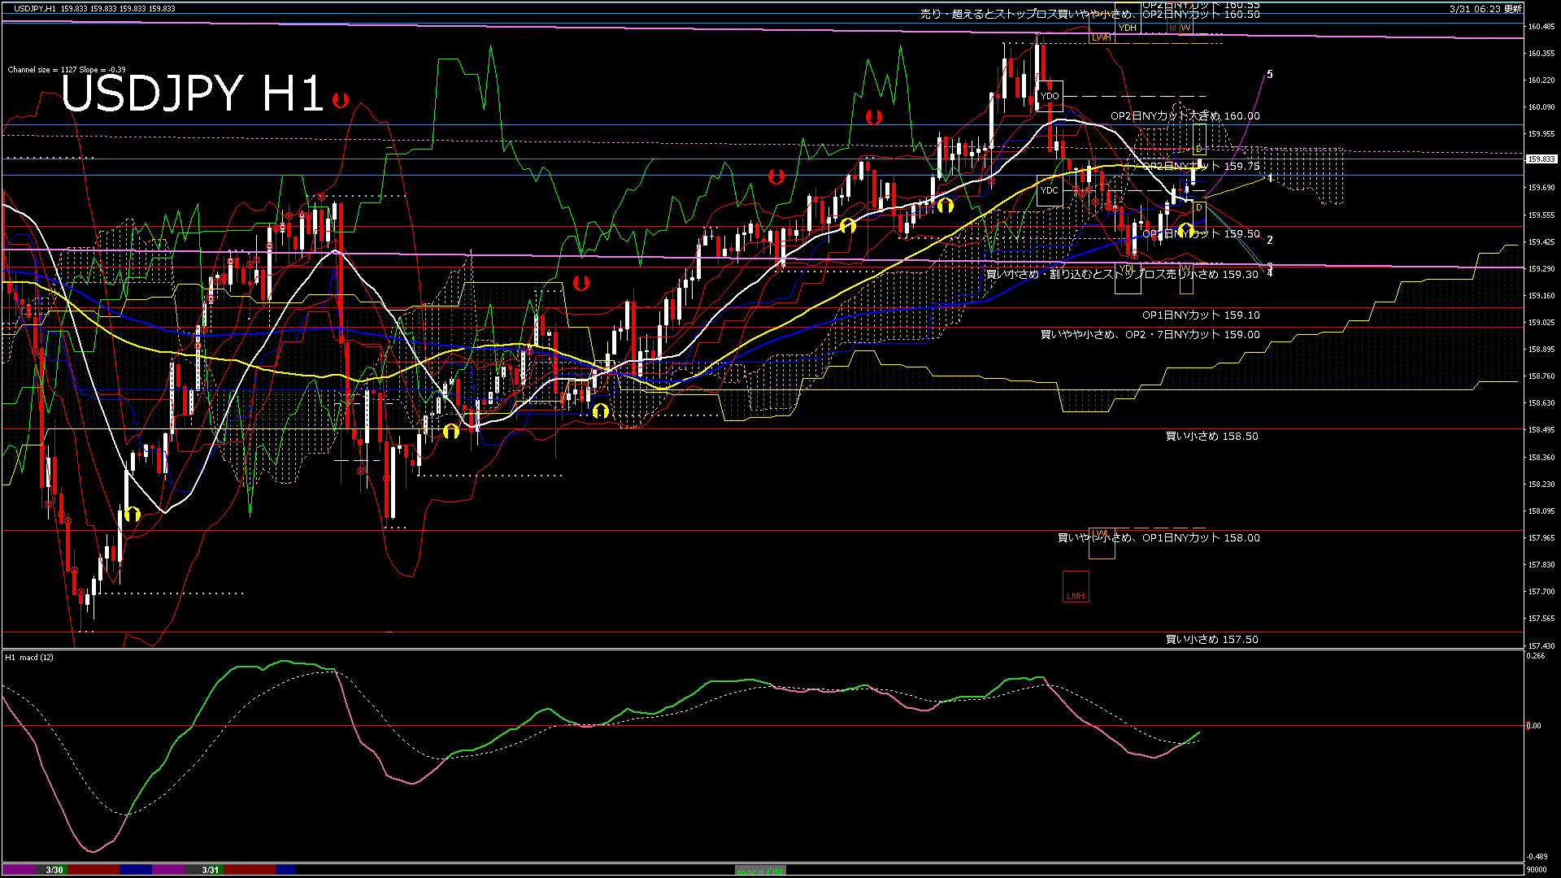Screen dimensions: 1561x878
Task: Click the red M marker at the chart top
Action: pyautogui.click(x=1172, y=27)
